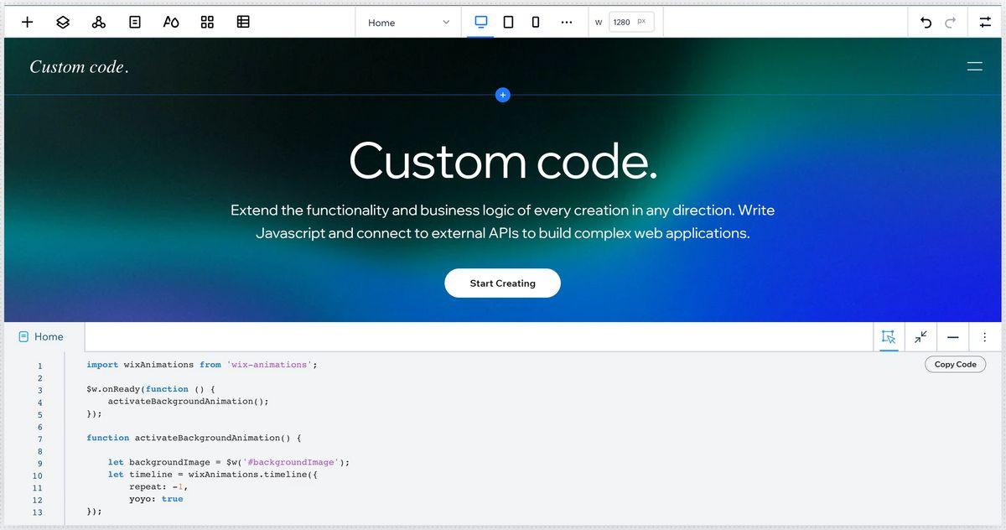This screenshot has width=1006, height=530.
Task: Switch to tablet viewport
Action: pos(508,23)
